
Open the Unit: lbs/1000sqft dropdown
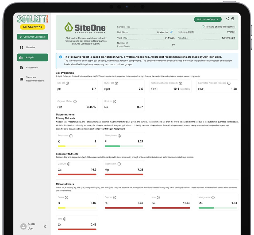pyautogui.click(x=207, y=19)
